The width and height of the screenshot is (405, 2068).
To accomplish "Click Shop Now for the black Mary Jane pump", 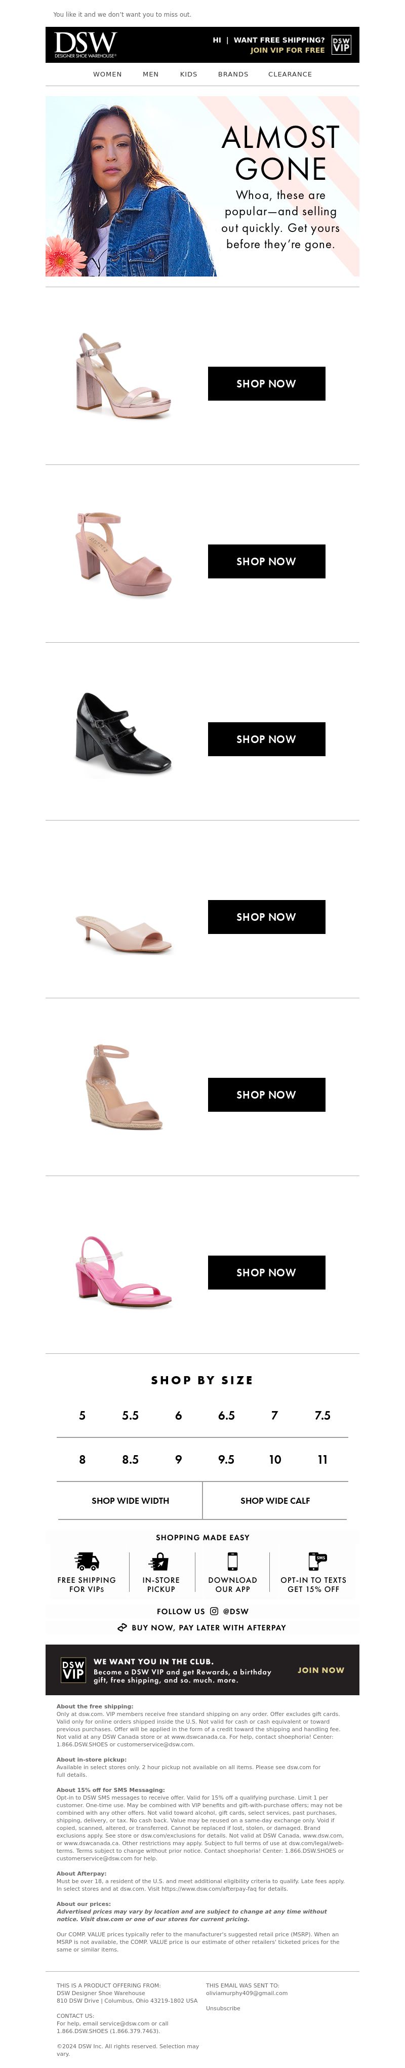I will pyautogui.click(x=266, y=738).
